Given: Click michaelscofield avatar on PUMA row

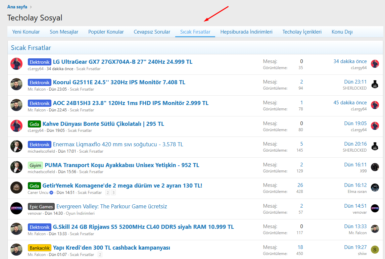Looking at the screenshot, I should tap(16, 167).
